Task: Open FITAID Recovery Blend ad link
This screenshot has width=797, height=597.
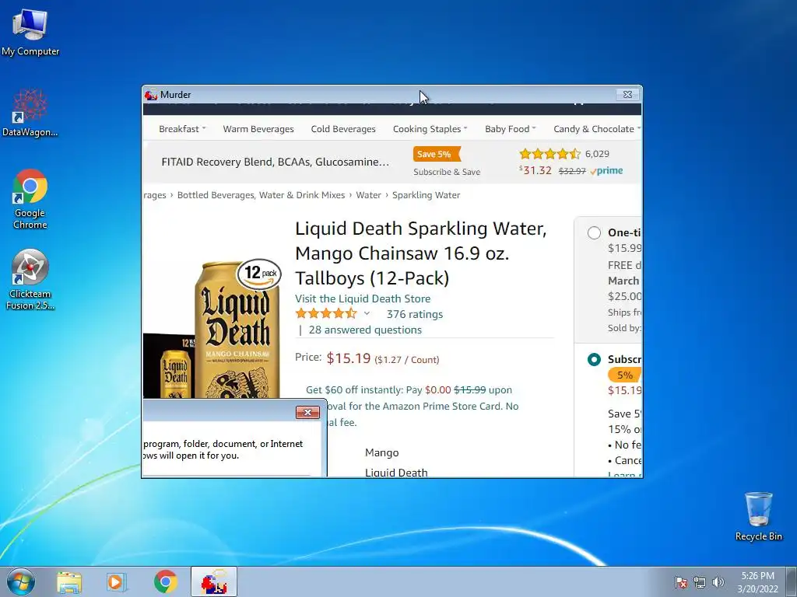Action: (275, 162)
